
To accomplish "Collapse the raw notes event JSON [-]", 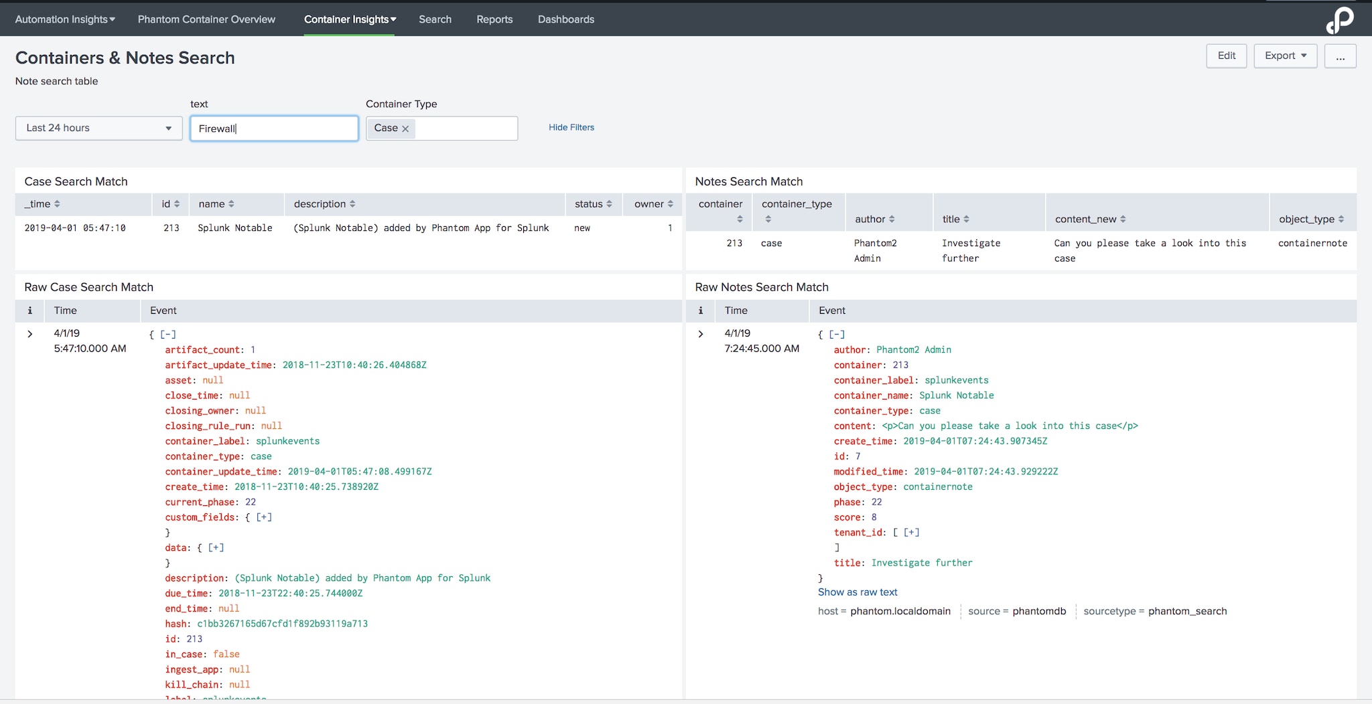I will [x=837, y=335].
